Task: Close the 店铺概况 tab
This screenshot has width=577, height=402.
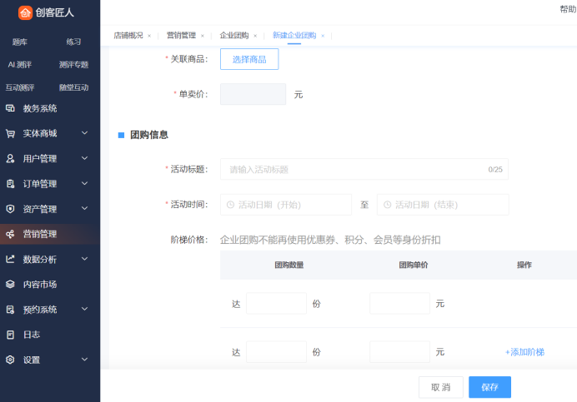Action: pyautogui.click(x=149, y=36)
